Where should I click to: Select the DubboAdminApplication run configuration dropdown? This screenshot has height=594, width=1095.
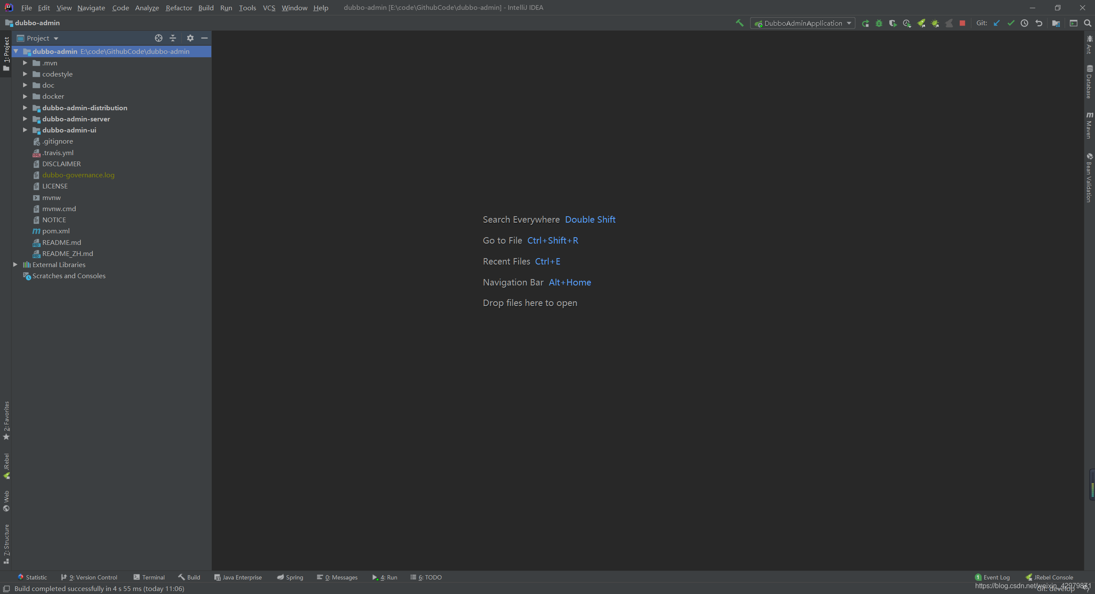(x=802, y=23)
